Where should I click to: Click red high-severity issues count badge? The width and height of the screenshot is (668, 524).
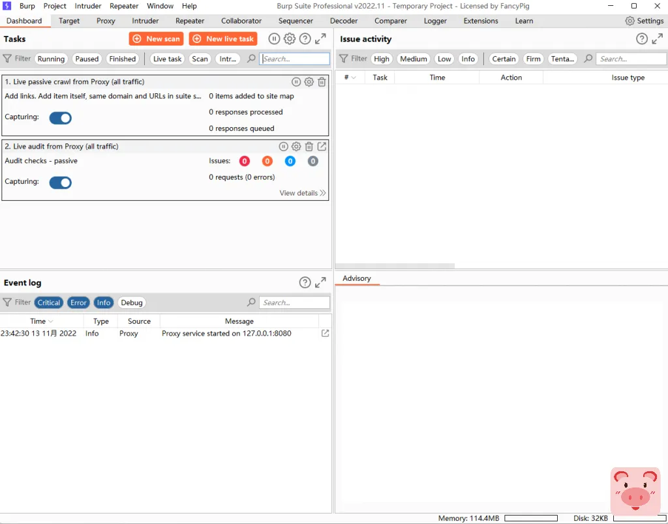pyautogui.click(x=245, y=161)
